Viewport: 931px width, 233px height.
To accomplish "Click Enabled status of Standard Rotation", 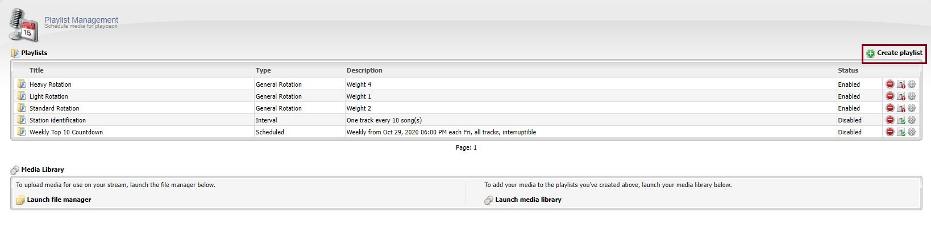I will [849, 108].
